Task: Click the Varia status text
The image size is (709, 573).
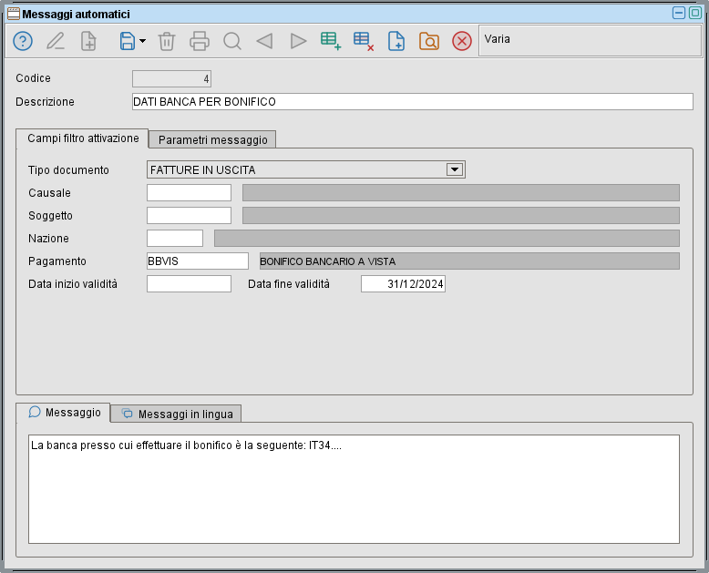Action: 498,39
